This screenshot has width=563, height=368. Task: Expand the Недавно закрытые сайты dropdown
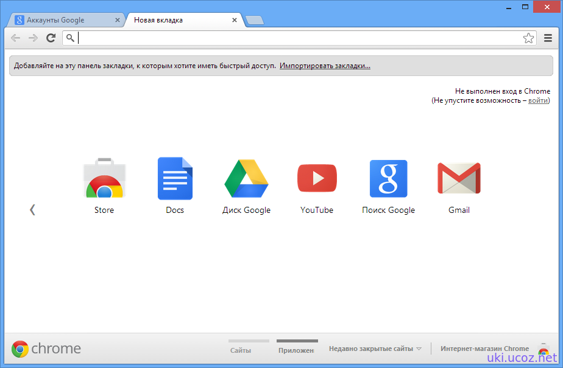[375, 349]
